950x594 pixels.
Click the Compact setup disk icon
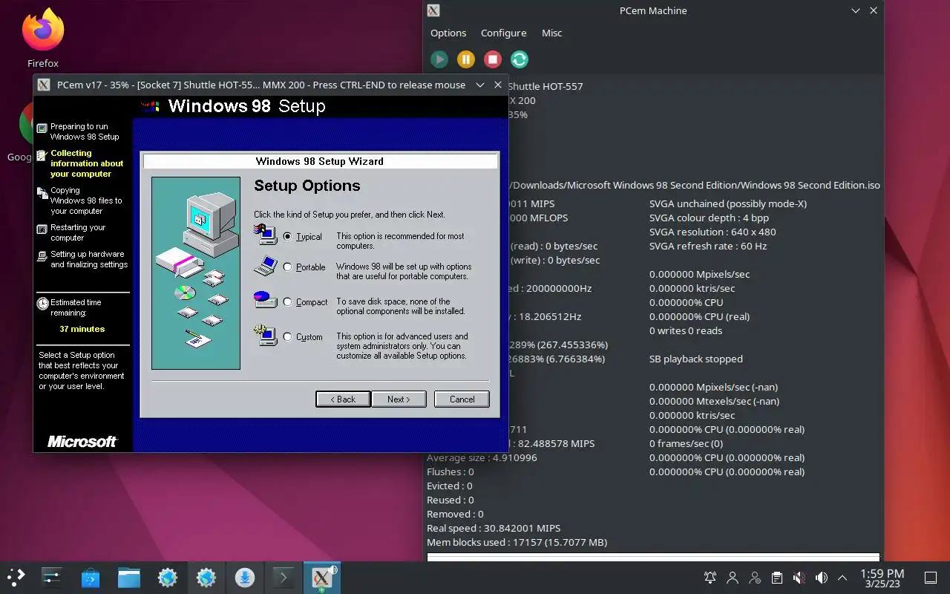(x=265, y=299)
